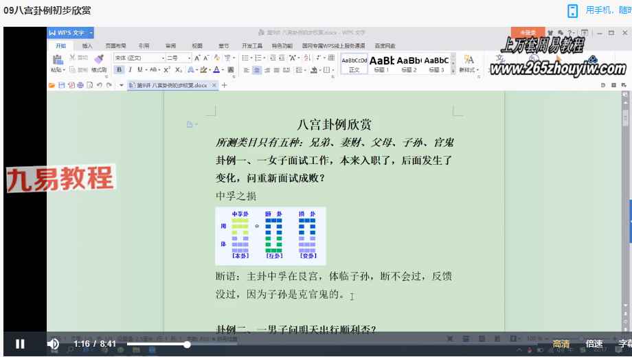Click the Format Painter brush icon
The width and height of the screenshot is (632, 357).
point(99,58)
